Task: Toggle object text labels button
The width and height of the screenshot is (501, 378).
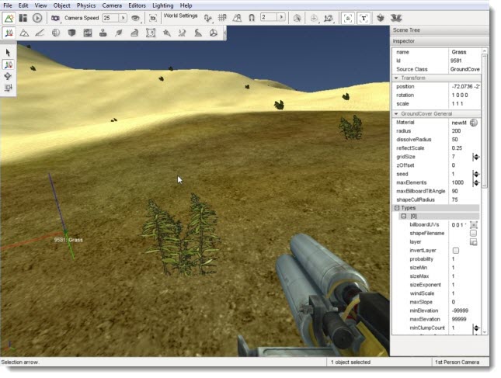Action: coord(364,18)
